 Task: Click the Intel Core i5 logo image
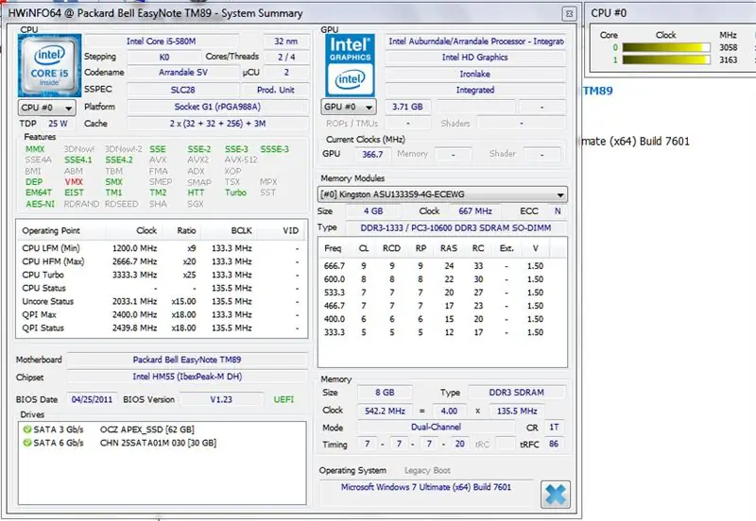50,65
